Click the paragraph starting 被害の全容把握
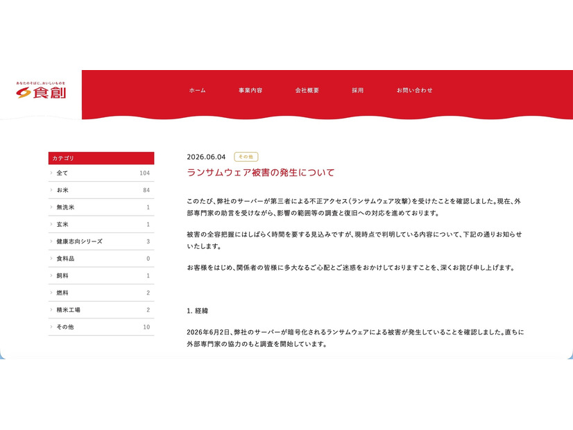Viewport: 573px width, 430px height. tap(354, 240)
